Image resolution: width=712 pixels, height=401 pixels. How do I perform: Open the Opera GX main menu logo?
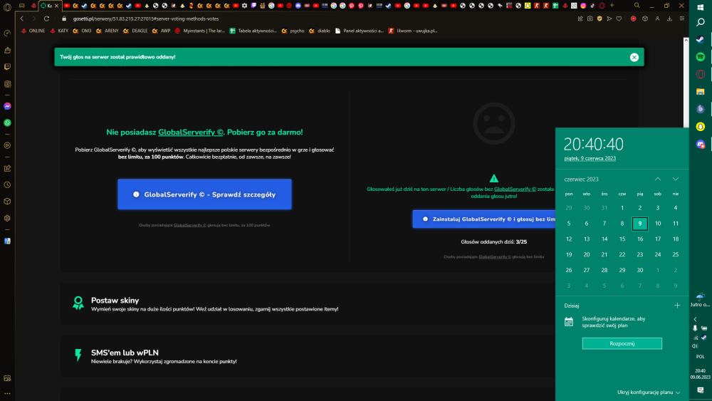coord(7,6)
